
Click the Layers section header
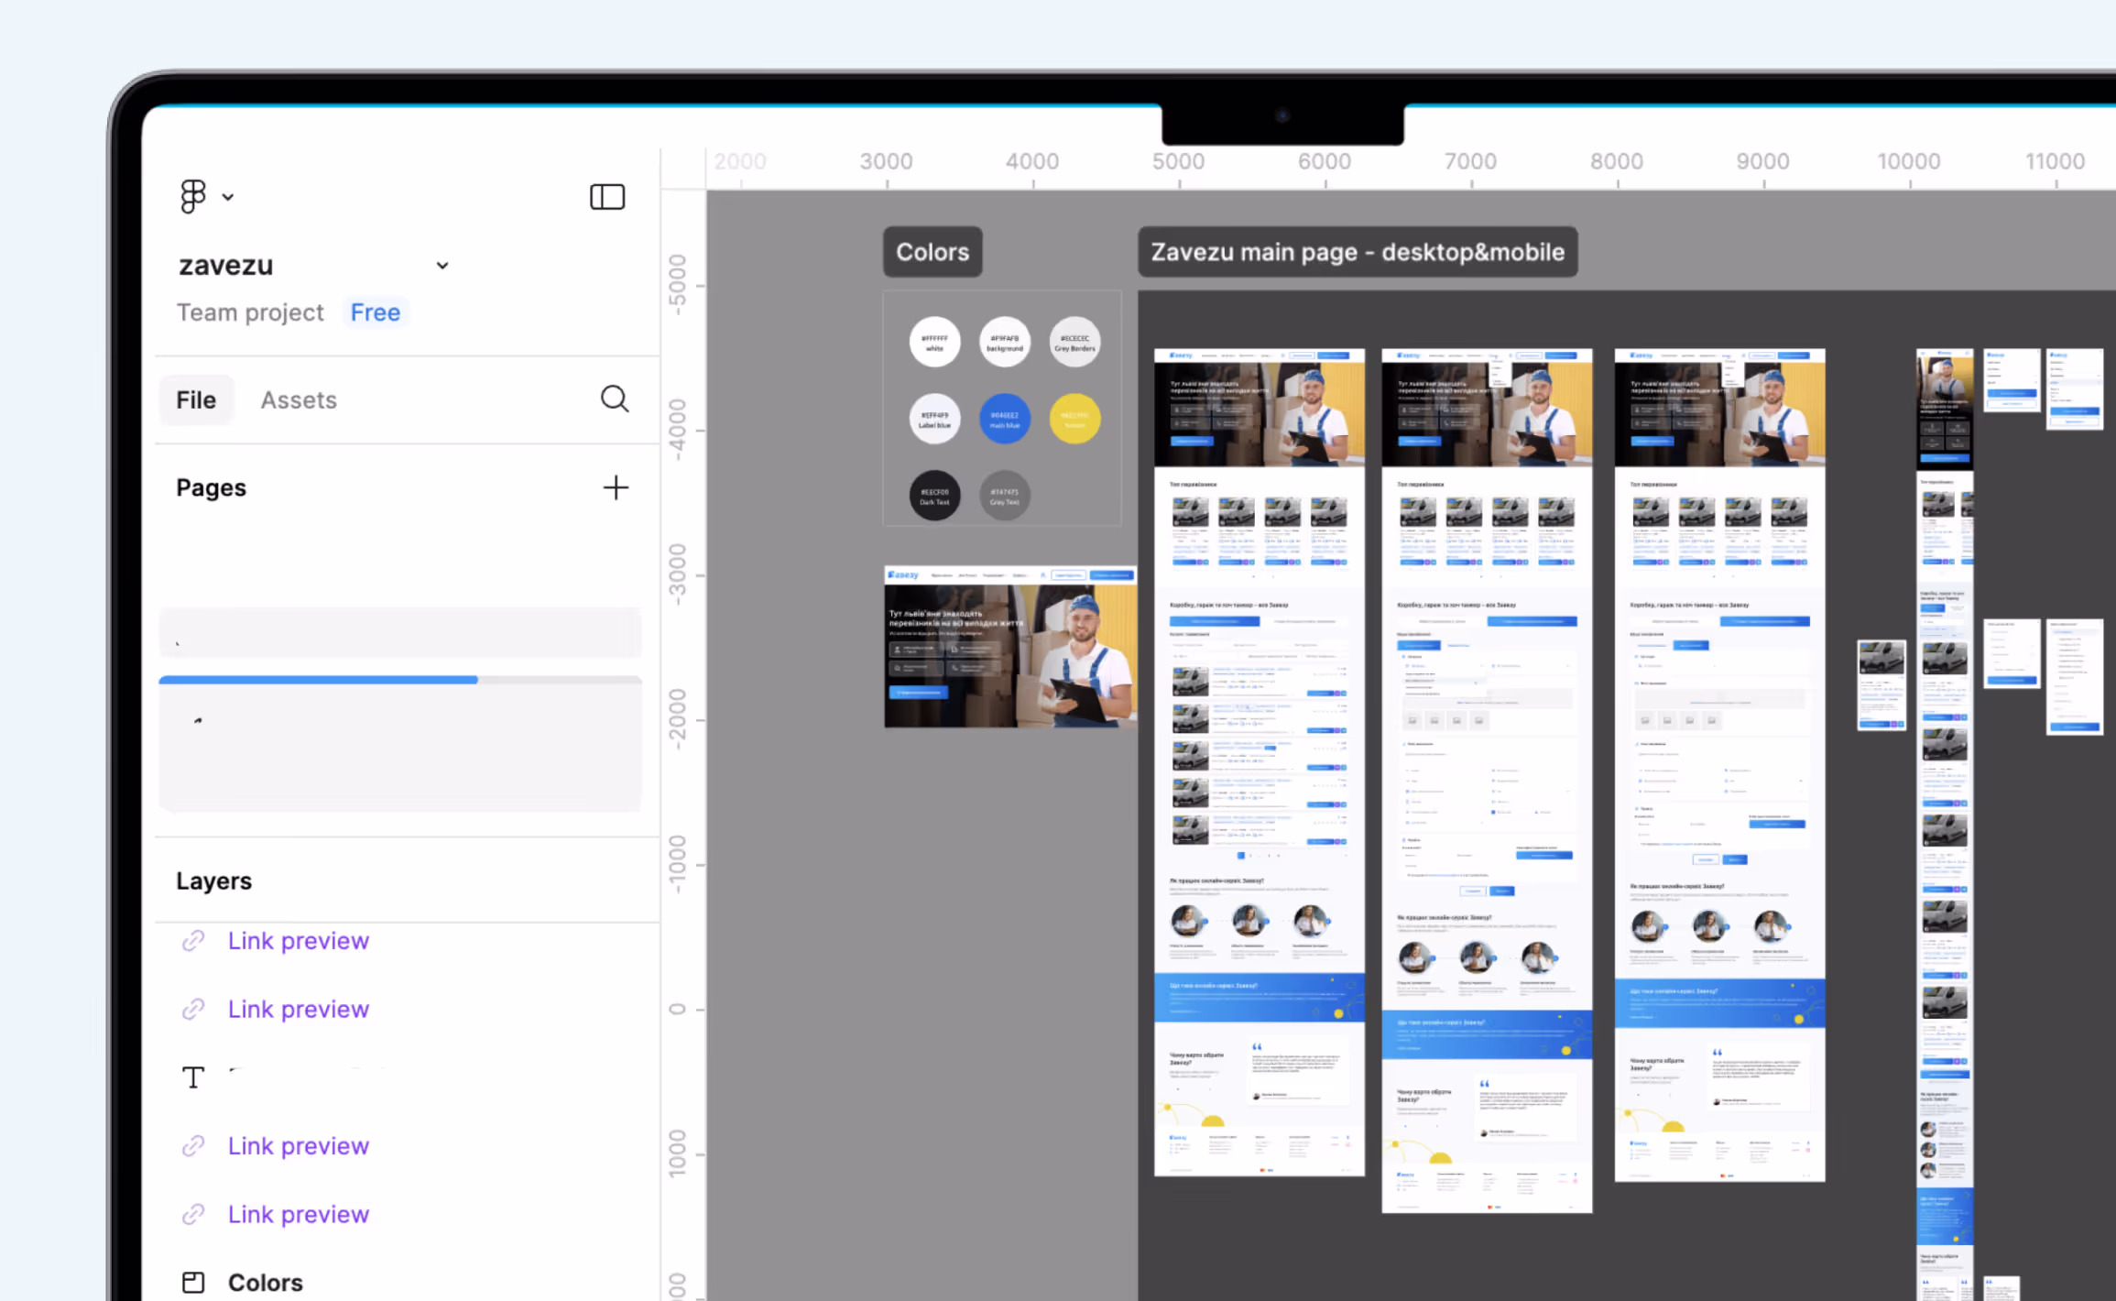[x=213, y=880]
